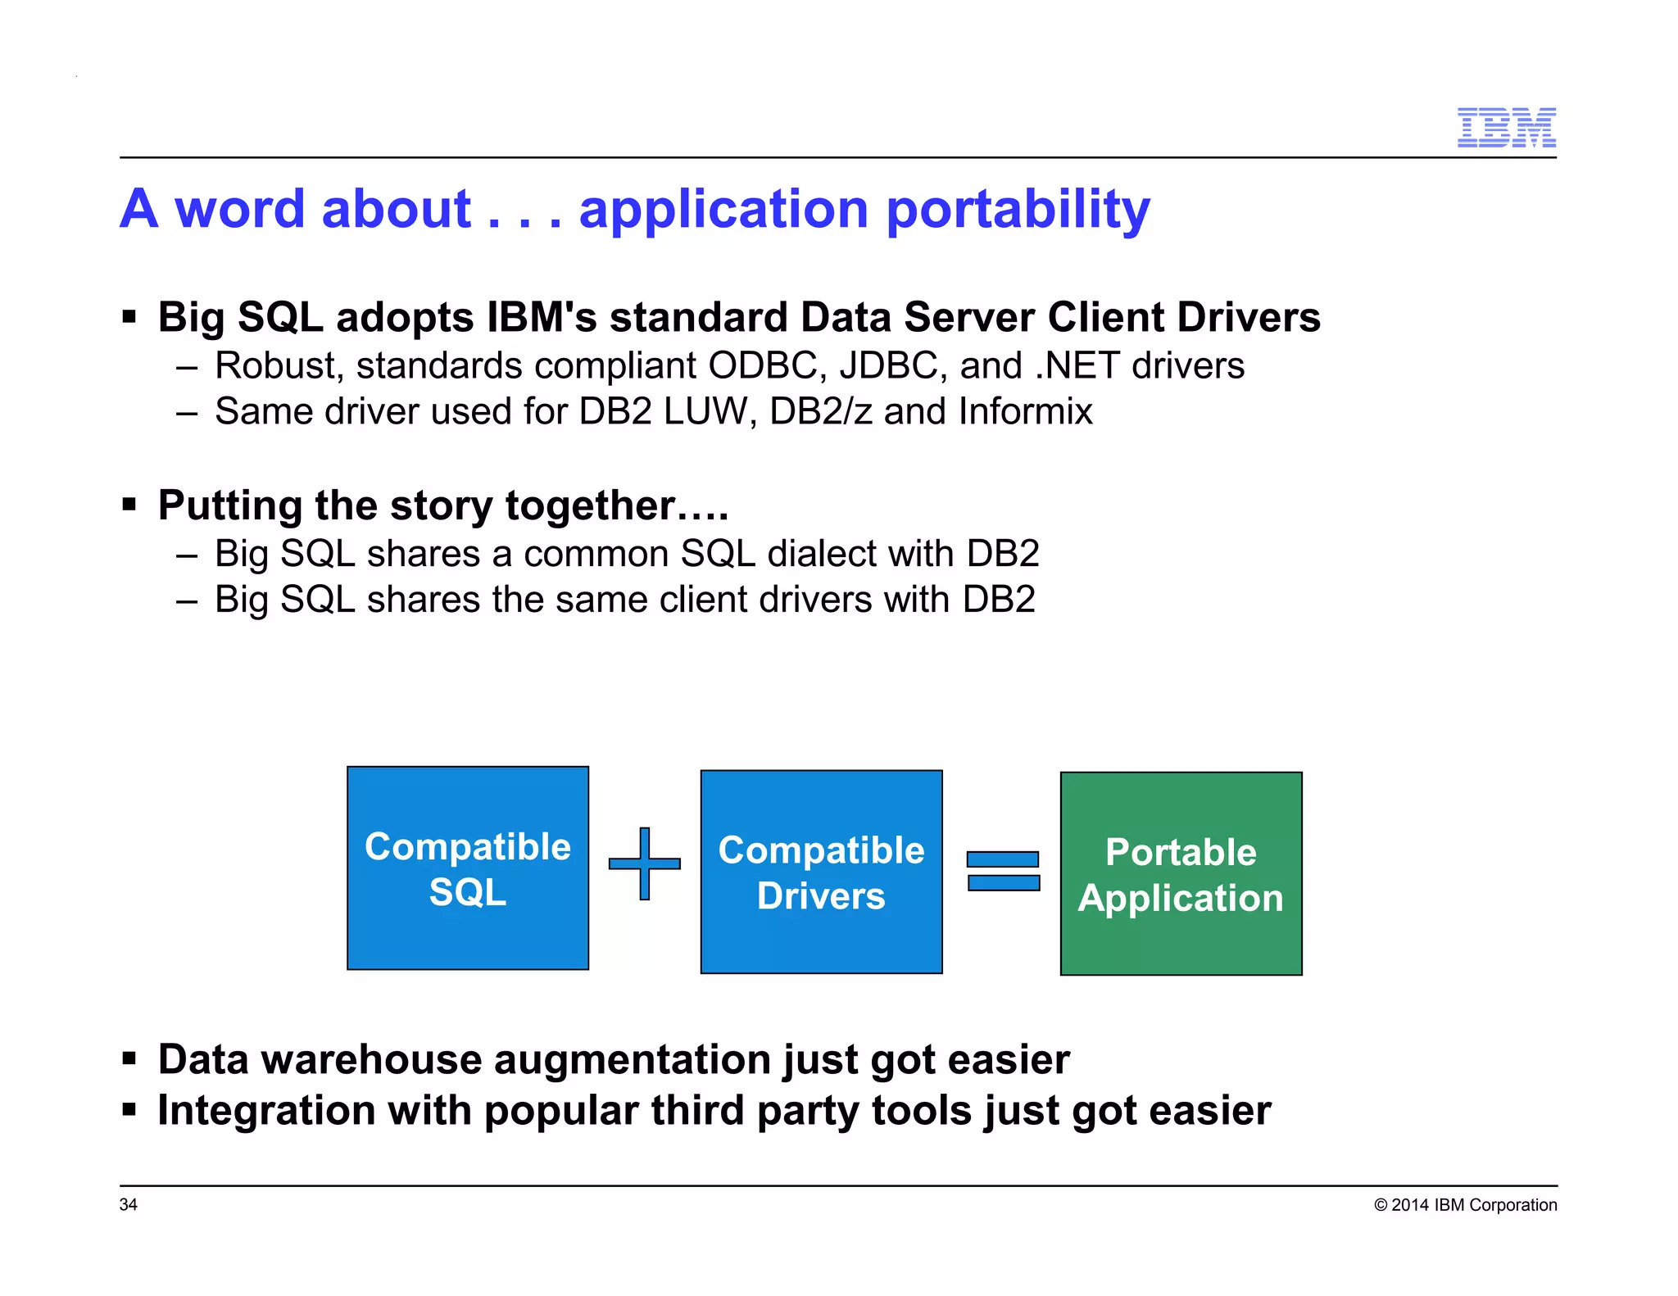Click the 'Putting the story together' heading

point(443,505)
